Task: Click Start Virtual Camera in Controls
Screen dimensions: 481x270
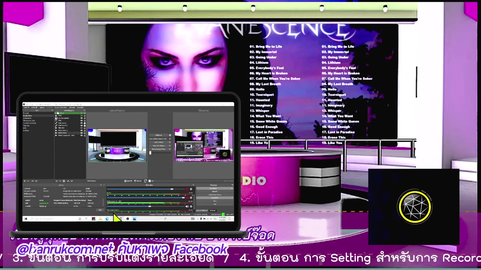Action: pos(215,195)
